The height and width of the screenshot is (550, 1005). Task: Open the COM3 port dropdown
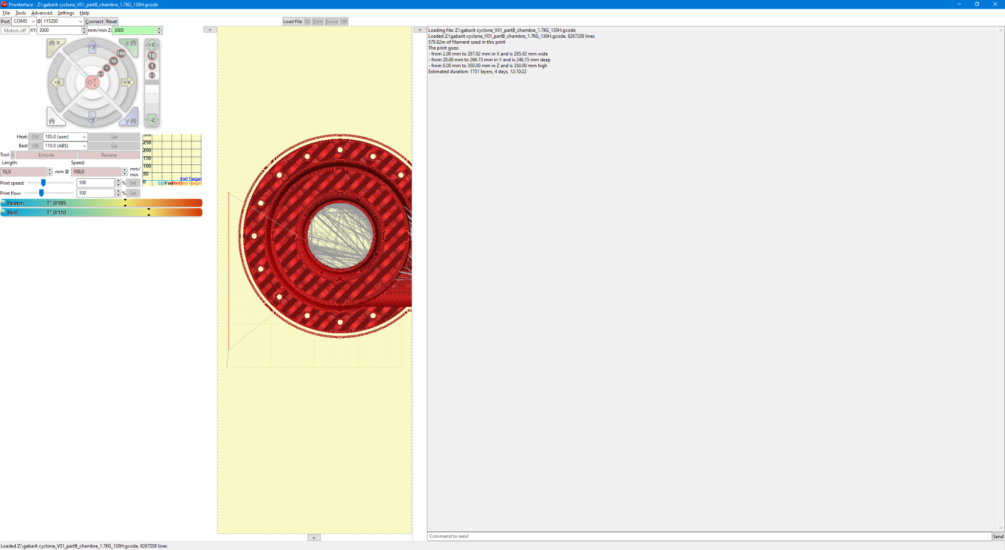coord(24,22)
